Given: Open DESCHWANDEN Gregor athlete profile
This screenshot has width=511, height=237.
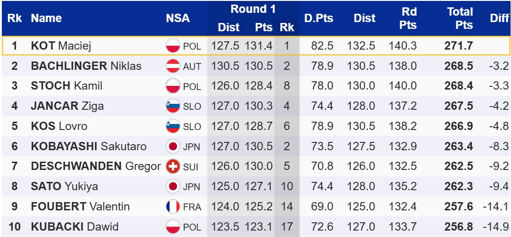Looking at the screenshot, I should tap(96, 166).
